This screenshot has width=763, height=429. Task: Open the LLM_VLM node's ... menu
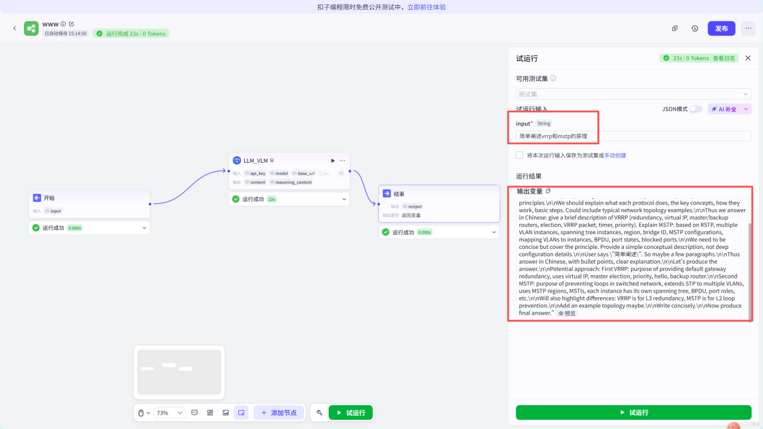coord(343,160)
